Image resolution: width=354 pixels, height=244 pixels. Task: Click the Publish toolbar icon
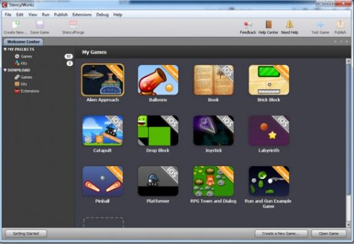[340, 24]
